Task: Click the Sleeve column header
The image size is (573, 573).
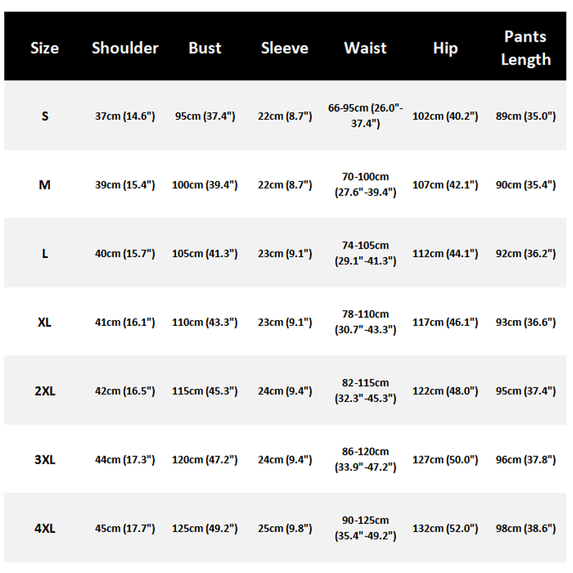Action: tap(284, 48)
